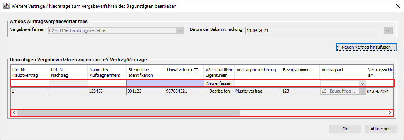The width and height of the screenshot is (404, 140).
Task: Close the dialog window
Action: pyautogui.click(x=397, y=6)
